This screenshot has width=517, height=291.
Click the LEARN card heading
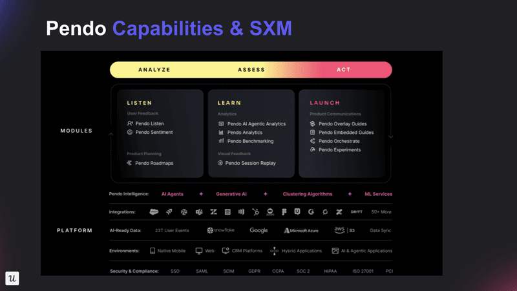229,103
